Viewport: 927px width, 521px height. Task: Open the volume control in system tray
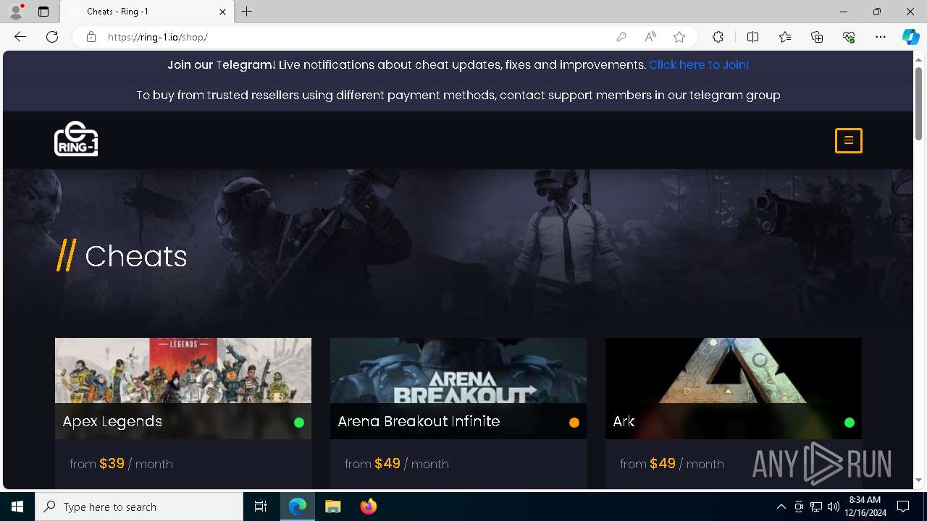pyautogui.click(x=834, y=507)
